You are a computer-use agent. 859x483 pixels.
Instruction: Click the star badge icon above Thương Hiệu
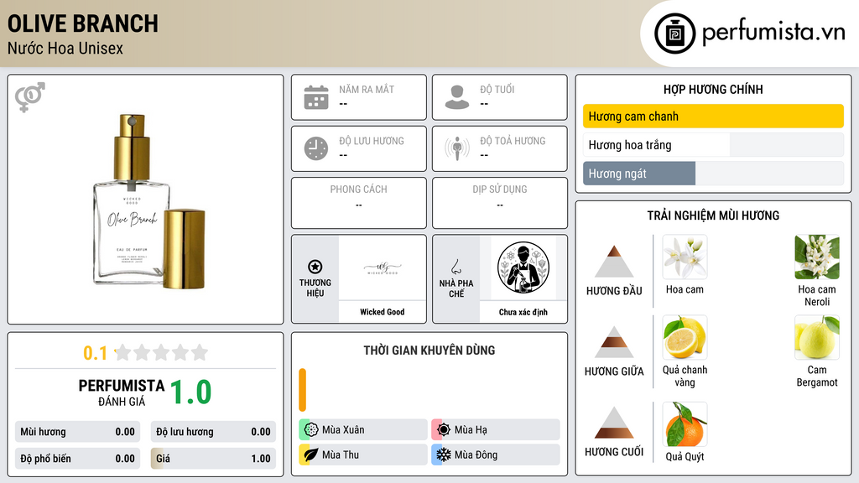pos(315,267)
